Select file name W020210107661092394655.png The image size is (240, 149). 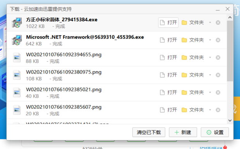click(63, 55)
